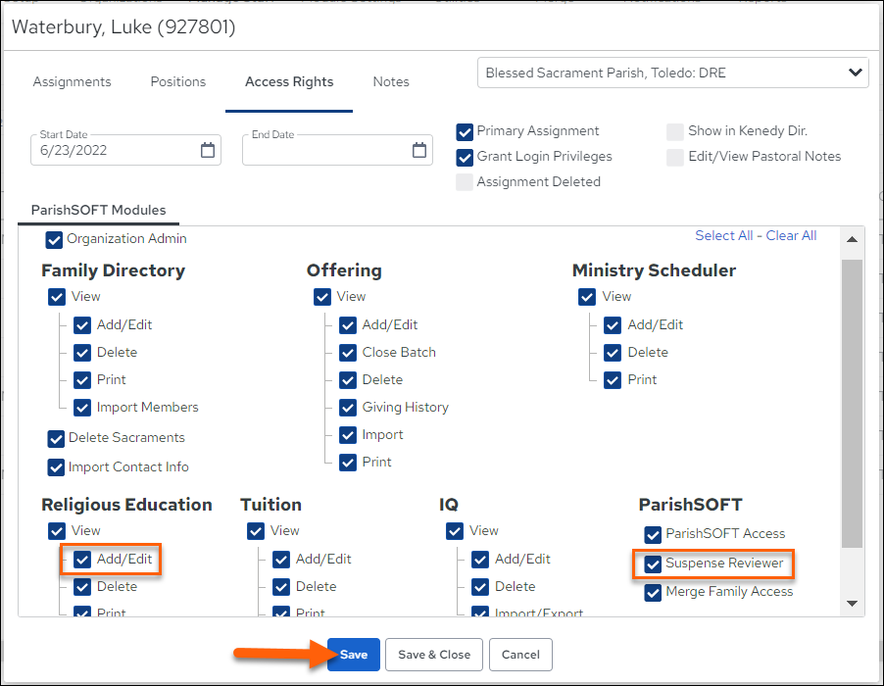The image size is (884, 686).
Task: Click the modules list scroll up arrow
Action: [x=852, y=239]
